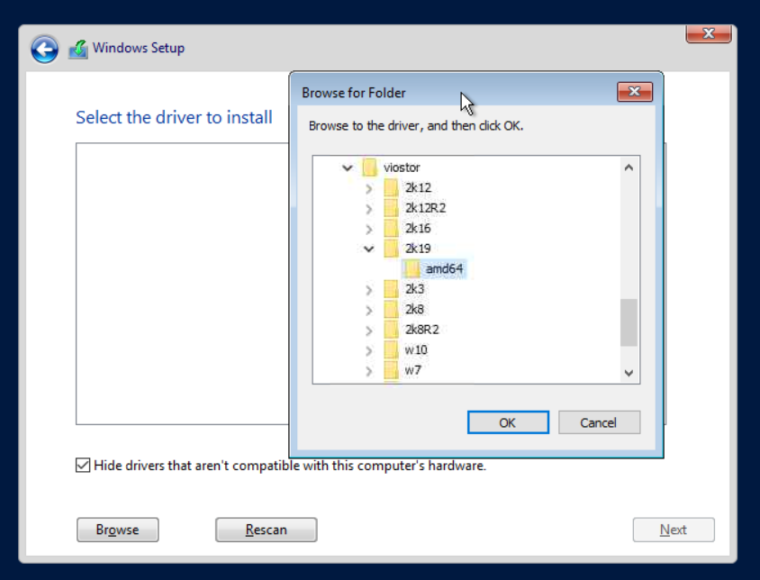Click the back arrow in Windows Setup
760x580 pixels.
44,49
